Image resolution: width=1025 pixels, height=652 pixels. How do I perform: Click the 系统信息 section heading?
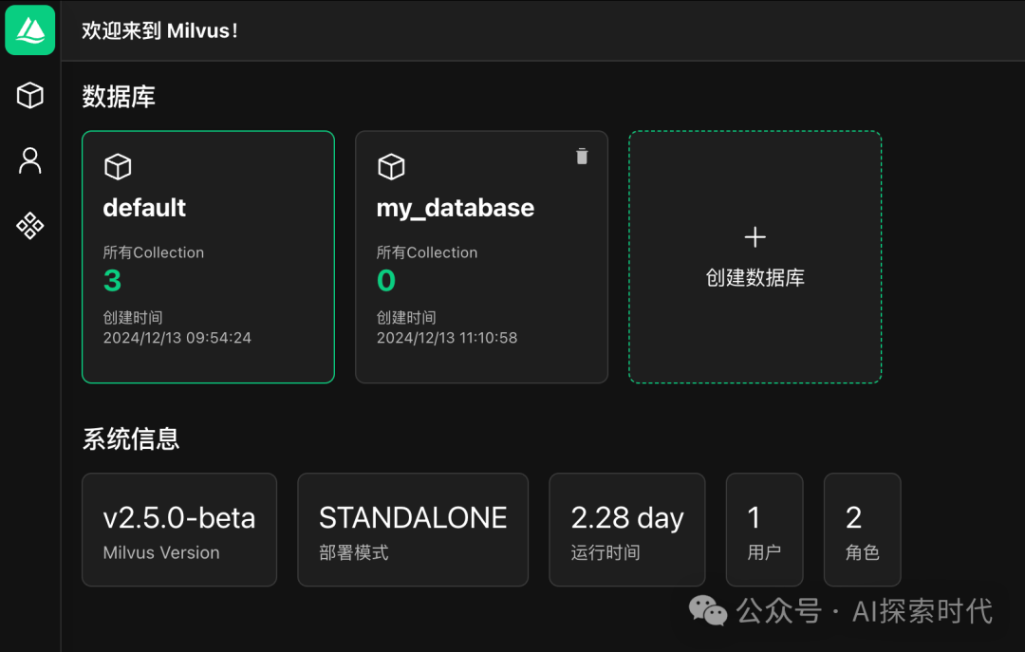tap(131, 438)
